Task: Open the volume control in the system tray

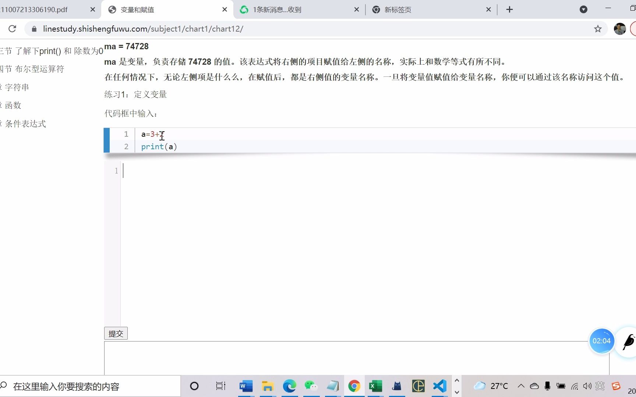Action: [587, 386]
